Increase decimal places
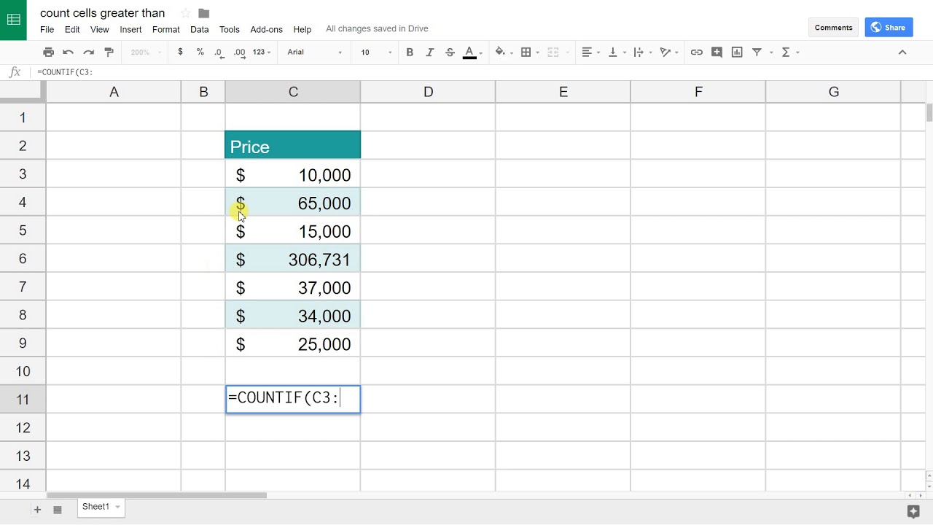This screenshot has height=525, width=933. tap(239, 52)
